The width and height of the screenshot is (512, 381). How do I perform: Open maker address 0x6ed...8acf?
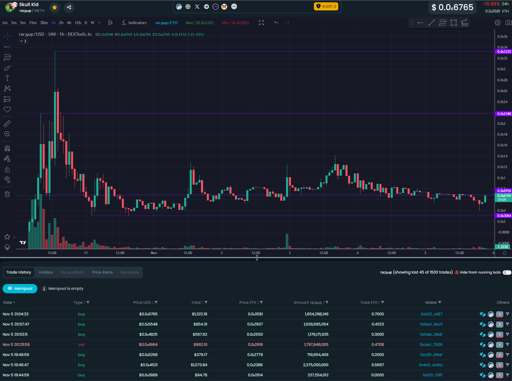[431, 324]
